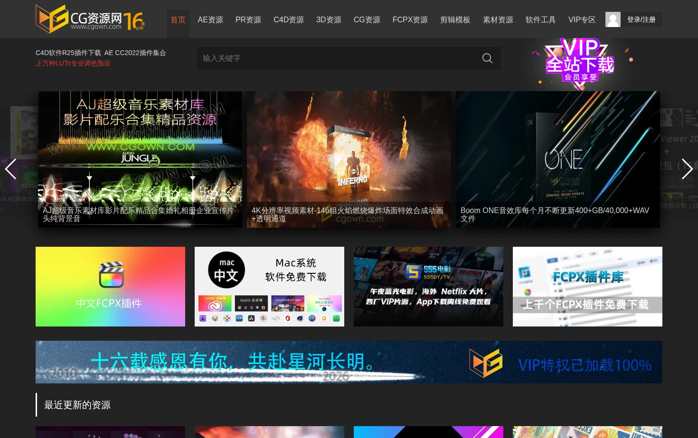The width and height of the screenshot is (698, 438).
Task: Open Boom ONE音效库 slide
Action: click(x=558, y=159)
